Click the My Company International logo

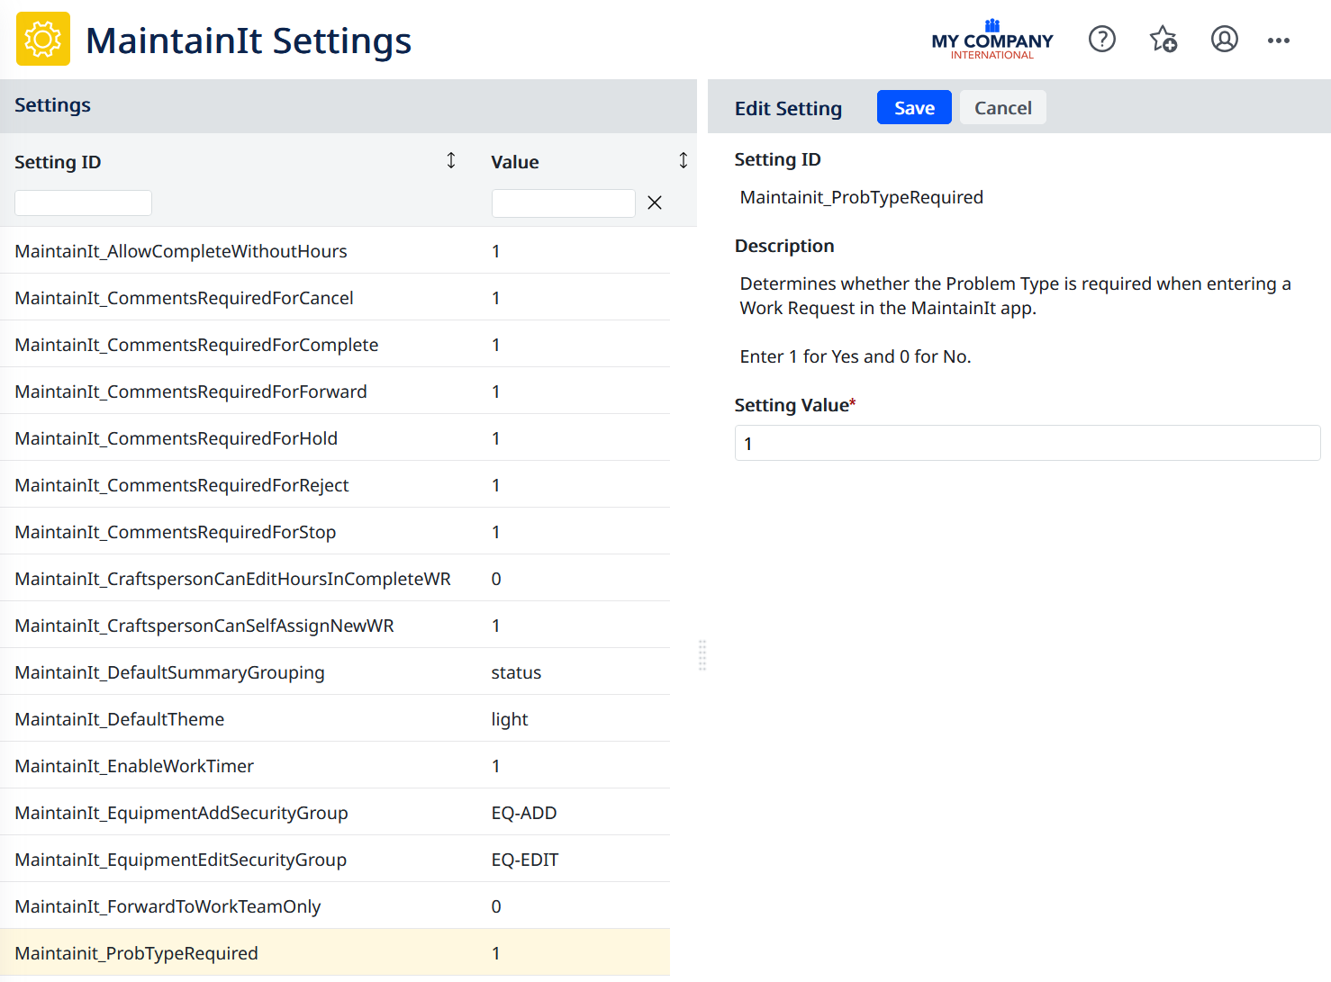pos(991,41)
